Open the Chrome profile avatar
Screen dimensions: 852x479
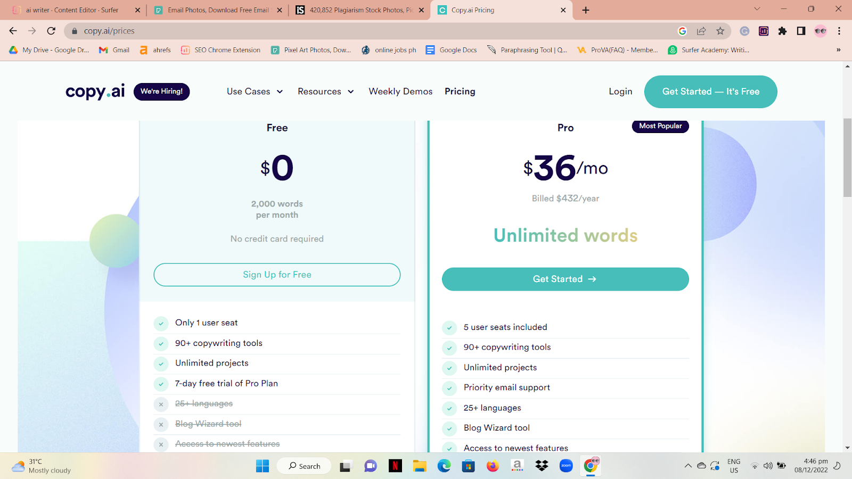tap(821, 31)
